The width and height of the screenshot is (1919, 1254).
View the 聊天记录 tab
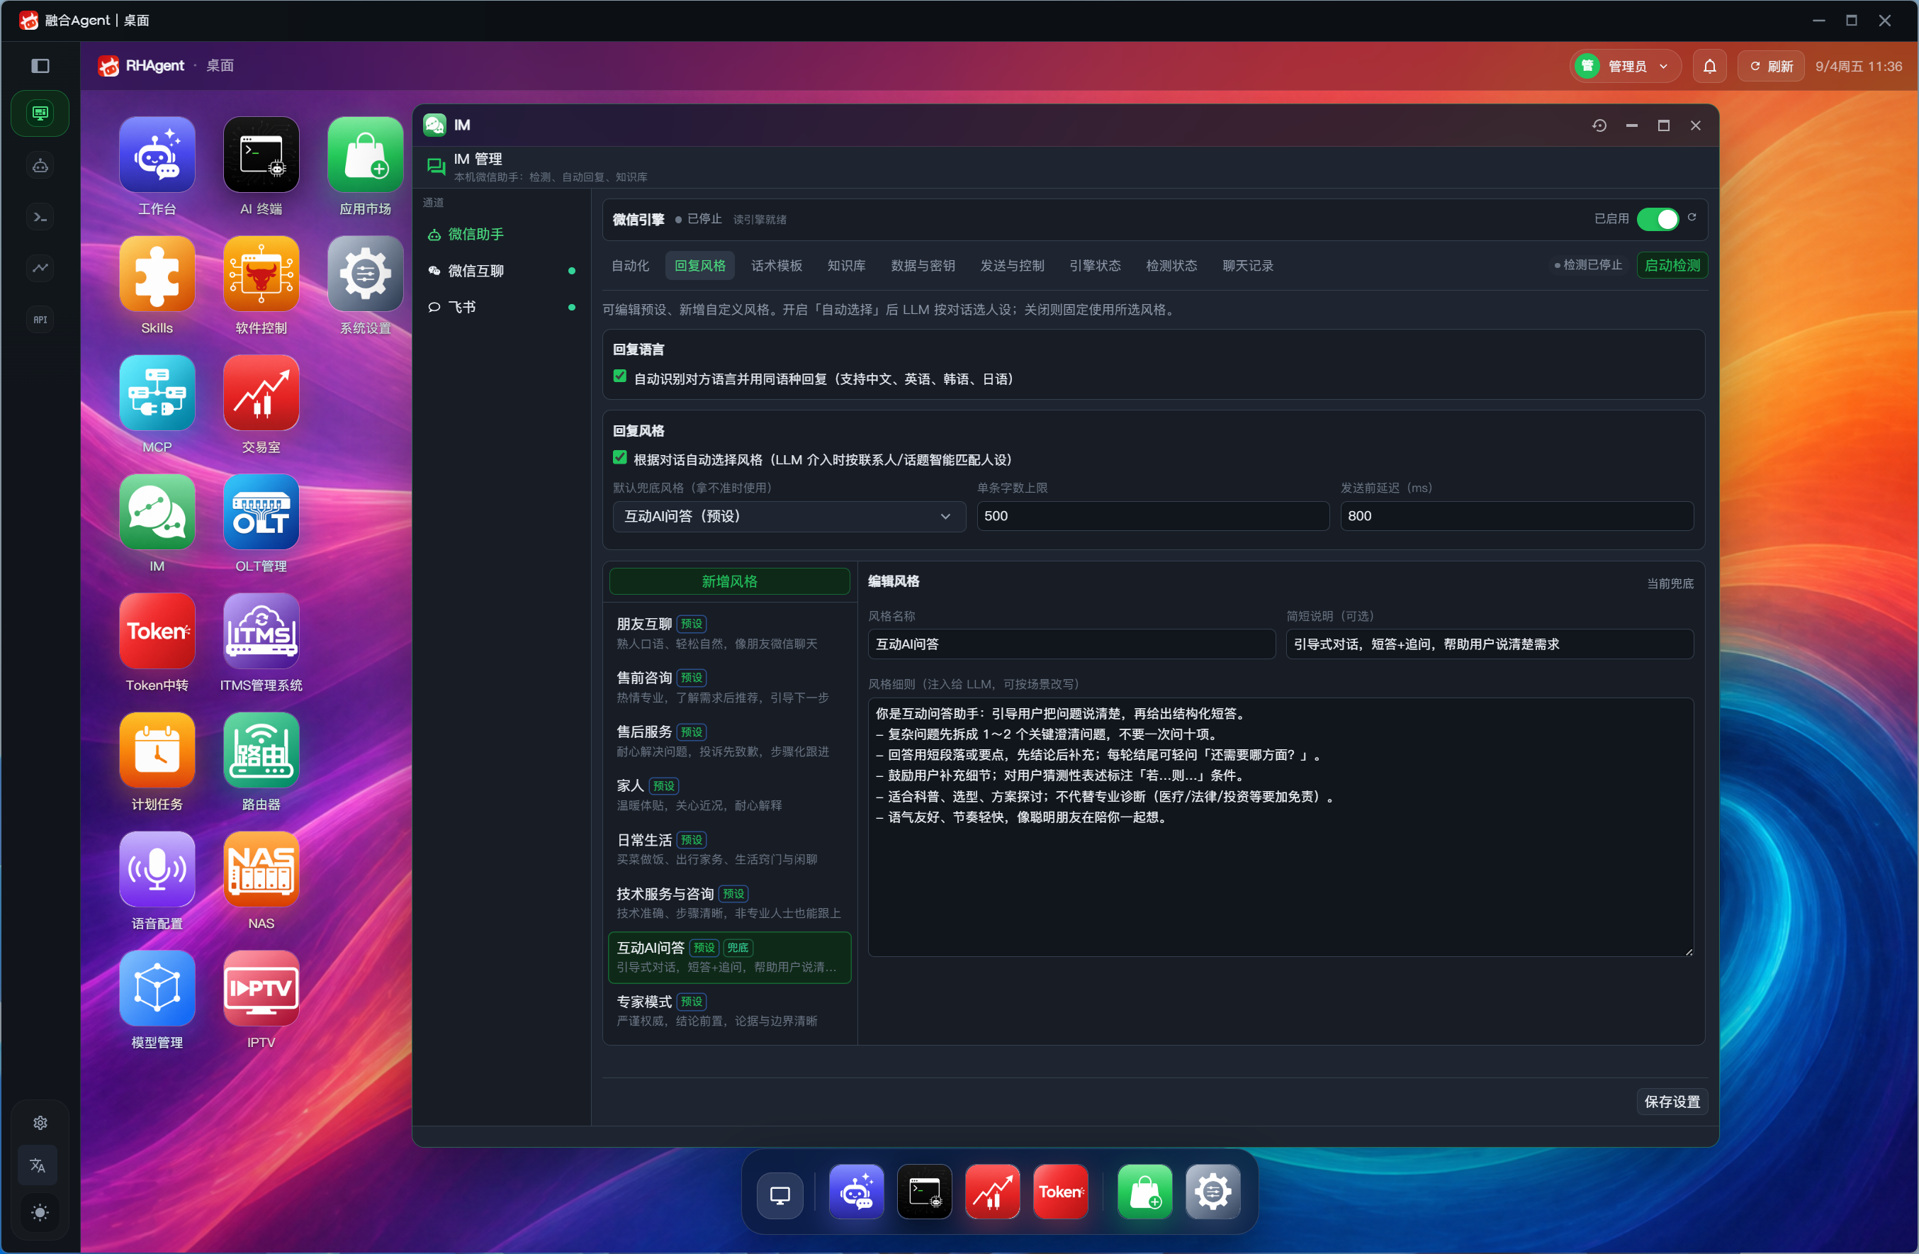[x=1248, y=265]
